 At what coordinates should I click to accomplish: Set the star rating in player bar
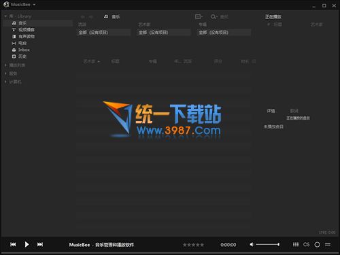193,245
